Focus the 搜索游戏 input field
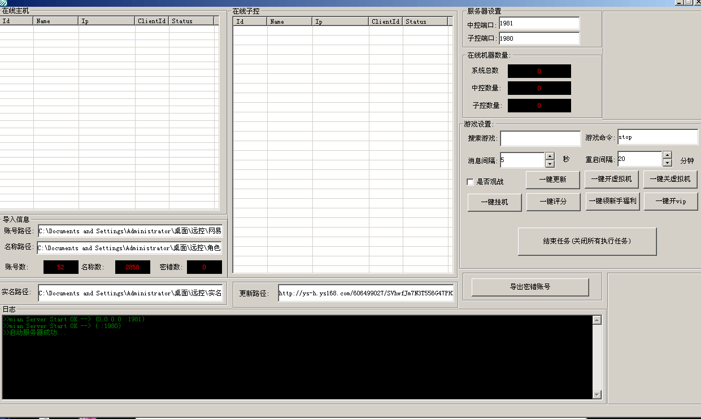 (540, 138)
